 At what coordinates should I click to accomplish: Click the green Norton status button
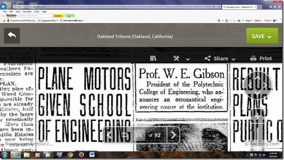pos(70,16)
